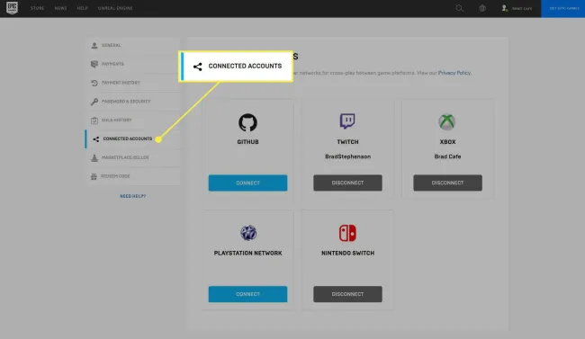Go to Payment History in the sidebar
Viewport: 585px width, 339px height.
click(x=132, y=83)
